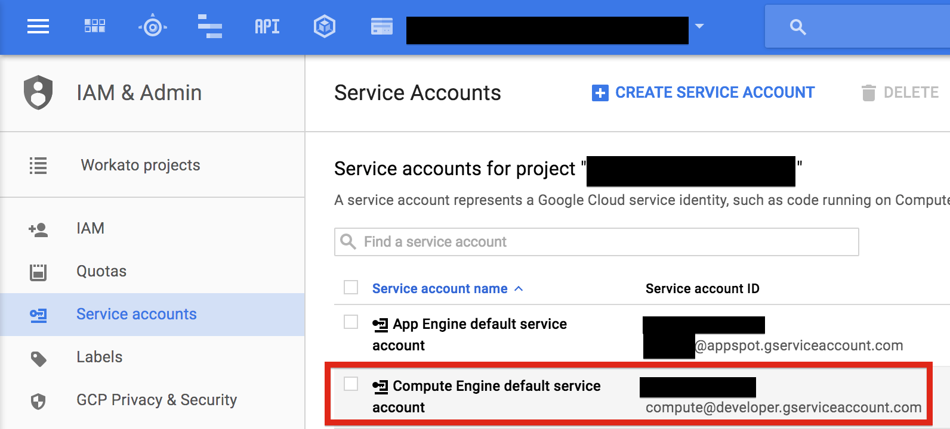Open the hamburger navigation menu
The width and height of the screenshot is (950, 429).
[x=38, y=26]
